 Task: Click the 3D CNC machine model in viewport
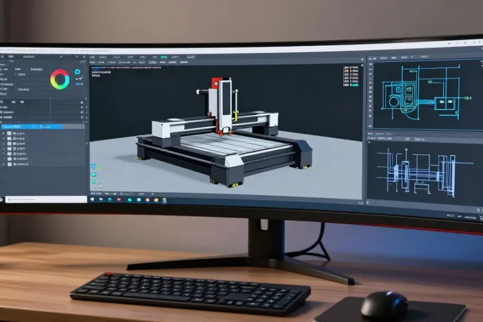pos(224,133)
